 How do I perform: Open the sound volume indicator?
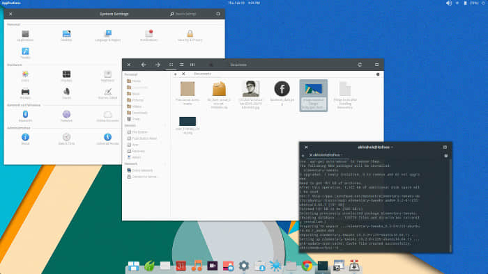[x=449, y=3]
